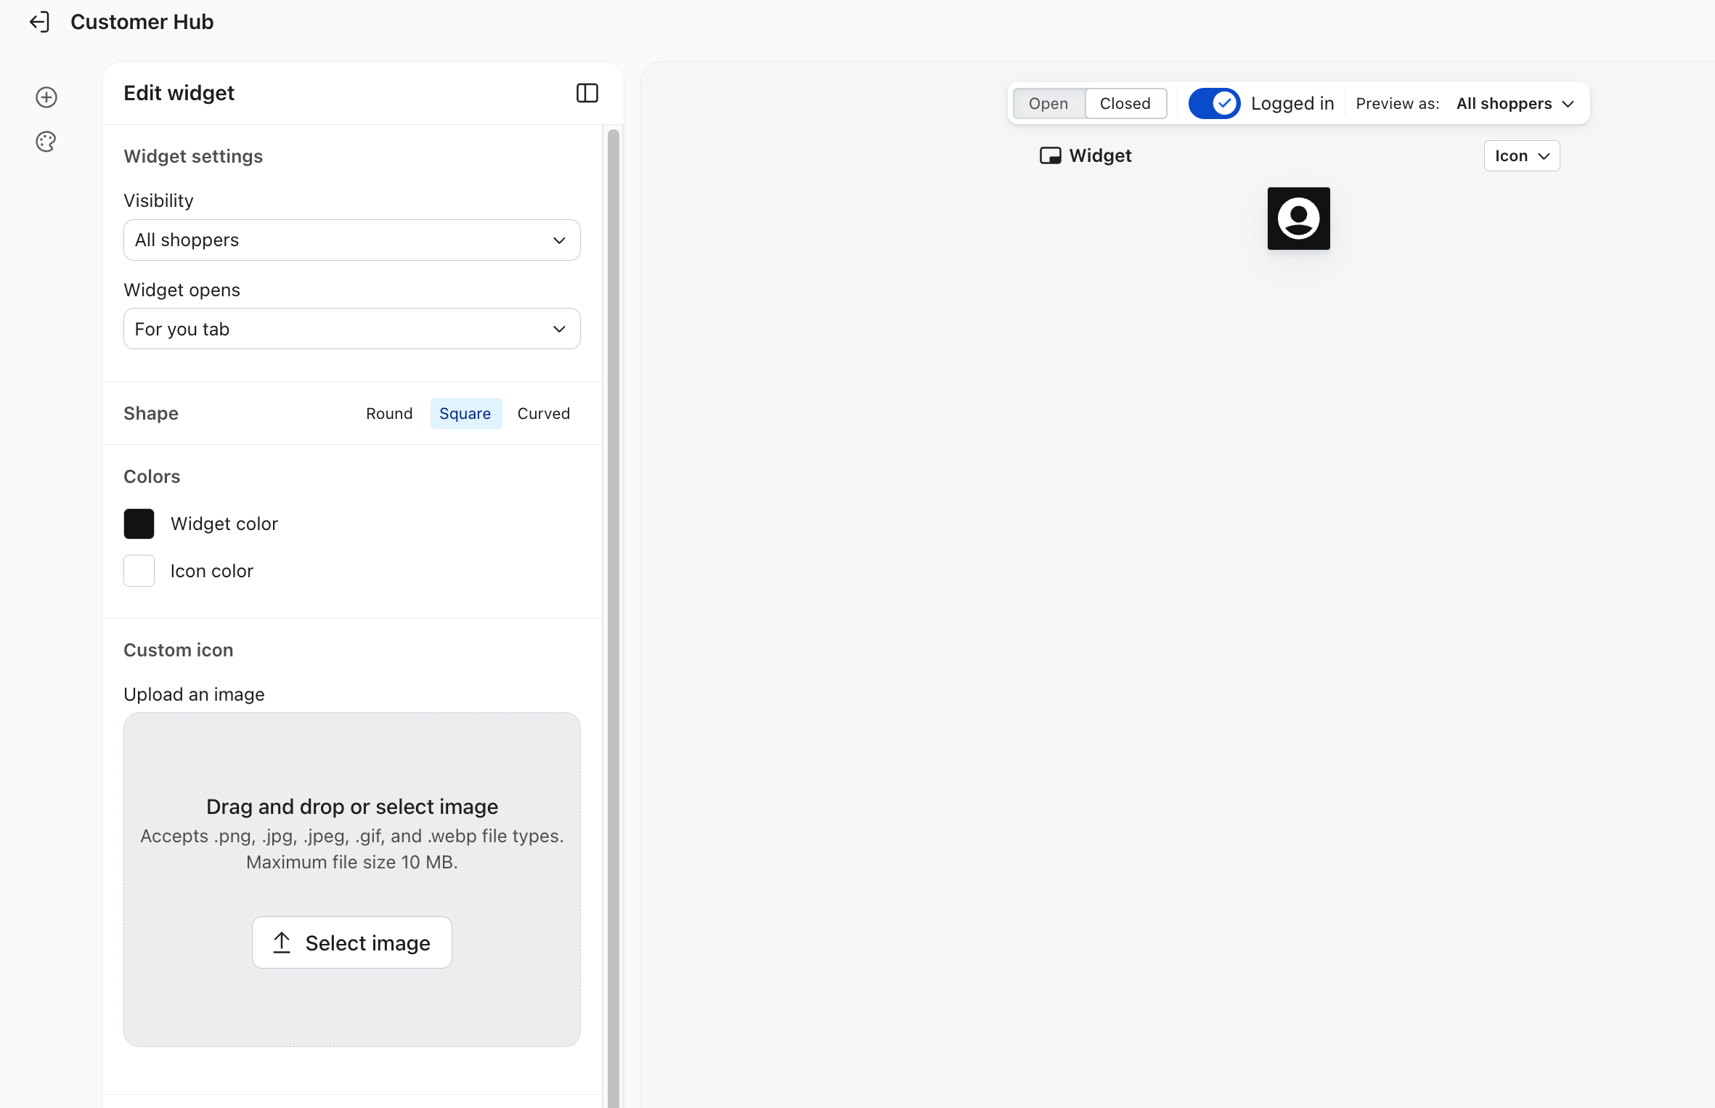
Task: Choose the Curved shape option
Action: [x=544, y=413]
